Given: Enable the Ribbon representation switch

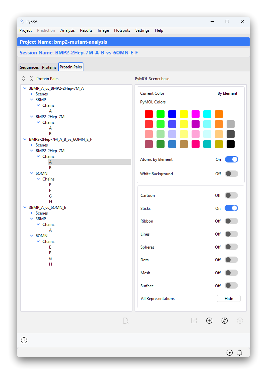Looking at the screenshot, I should pos(231,221).
